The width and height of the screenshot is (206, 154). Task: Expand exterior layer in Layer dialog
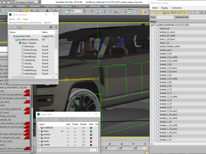pyautogui.click(x=39, y=135)
